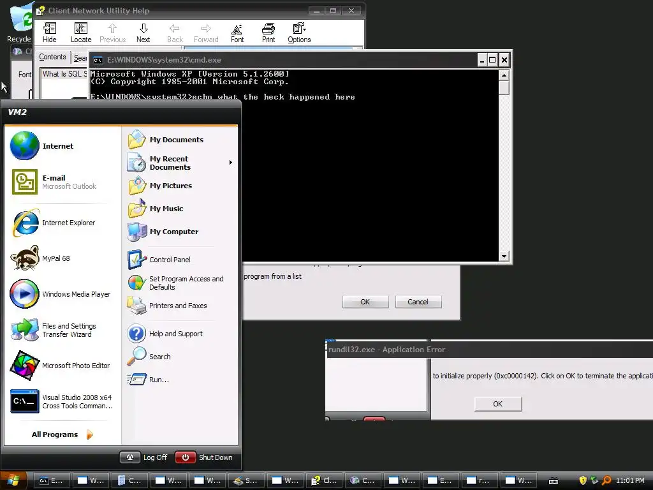
Task: Open Set Program Access and Defaults
Action: [180, 283]
